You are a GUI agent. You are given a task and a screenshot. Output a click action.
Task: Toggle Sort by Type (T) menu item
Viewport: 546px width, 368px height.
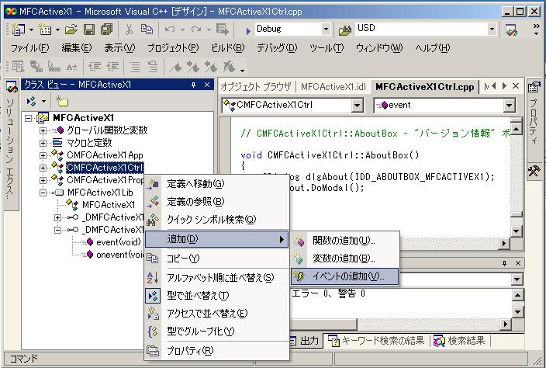pyautogui.click(x=216, y=296)
